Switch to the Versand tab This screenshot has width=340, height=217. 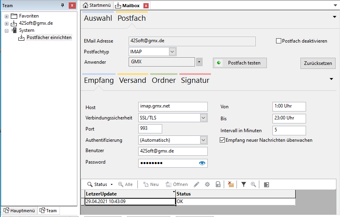coord(133,80)
